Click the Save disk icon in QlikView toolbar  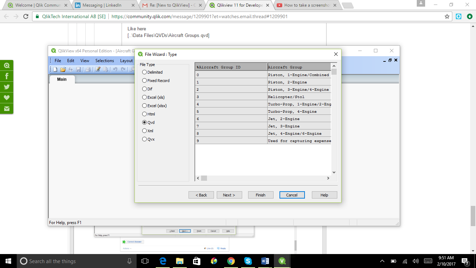point(79,69)
